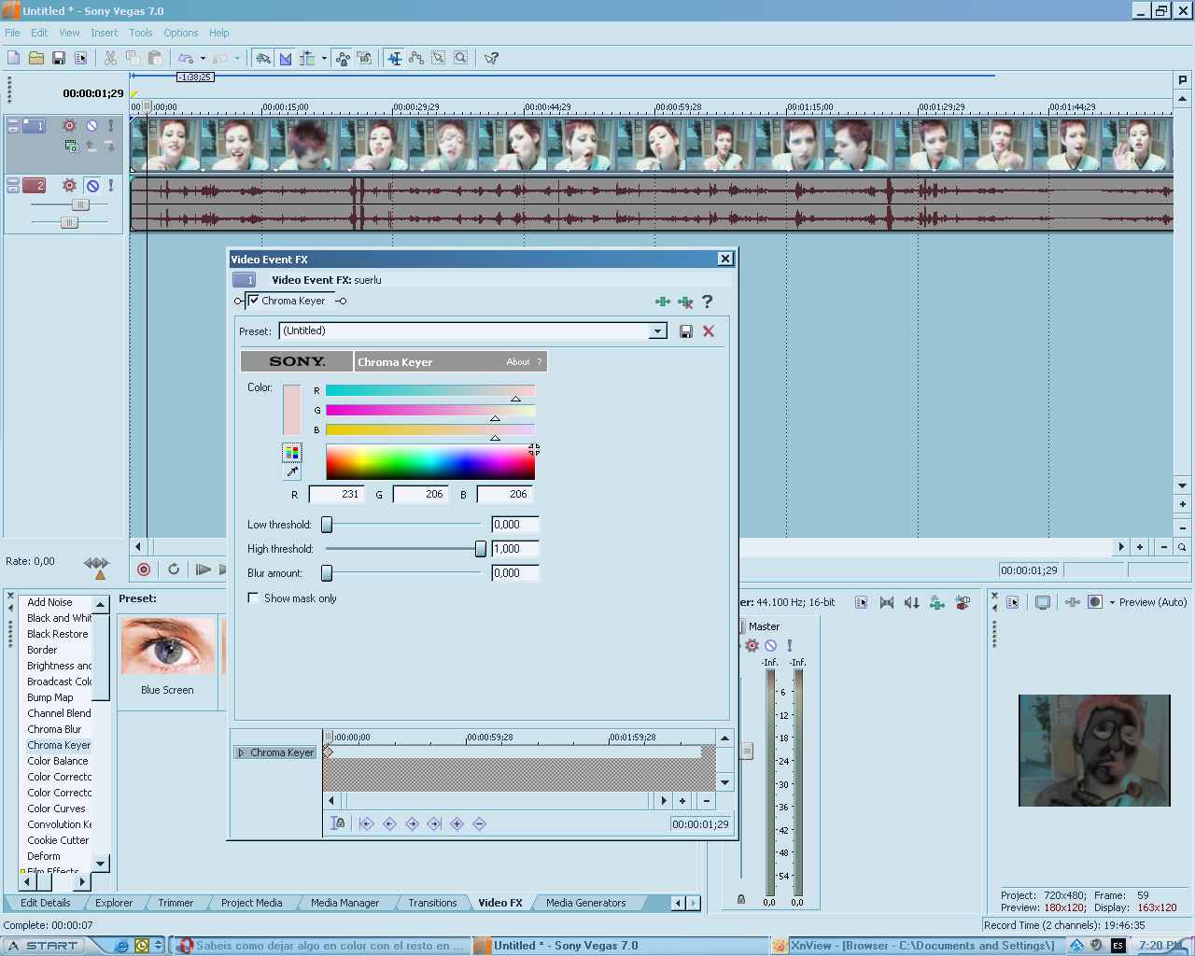The height and width of the screenshot is (956, 1195).
Task: Click the Low threshold value field
Action: click(x=515, y=525)
